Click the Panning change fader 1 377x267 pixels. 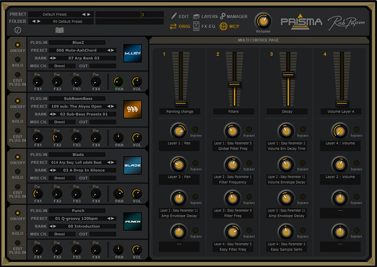point(180,103)
